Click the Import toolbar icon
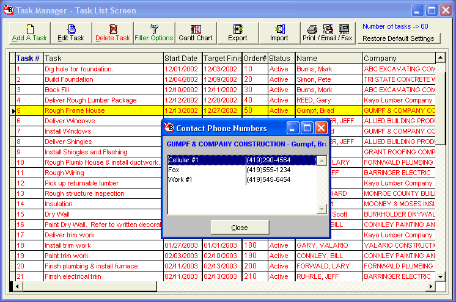 [x=279, y=33]
